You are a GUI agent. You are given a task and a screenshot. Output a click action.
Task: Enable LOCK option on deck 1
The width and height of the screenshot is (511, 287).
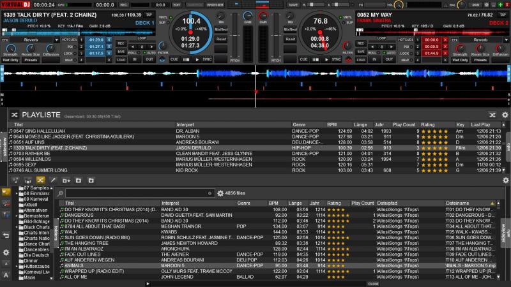pyautogui.click(x=75, y=54)
